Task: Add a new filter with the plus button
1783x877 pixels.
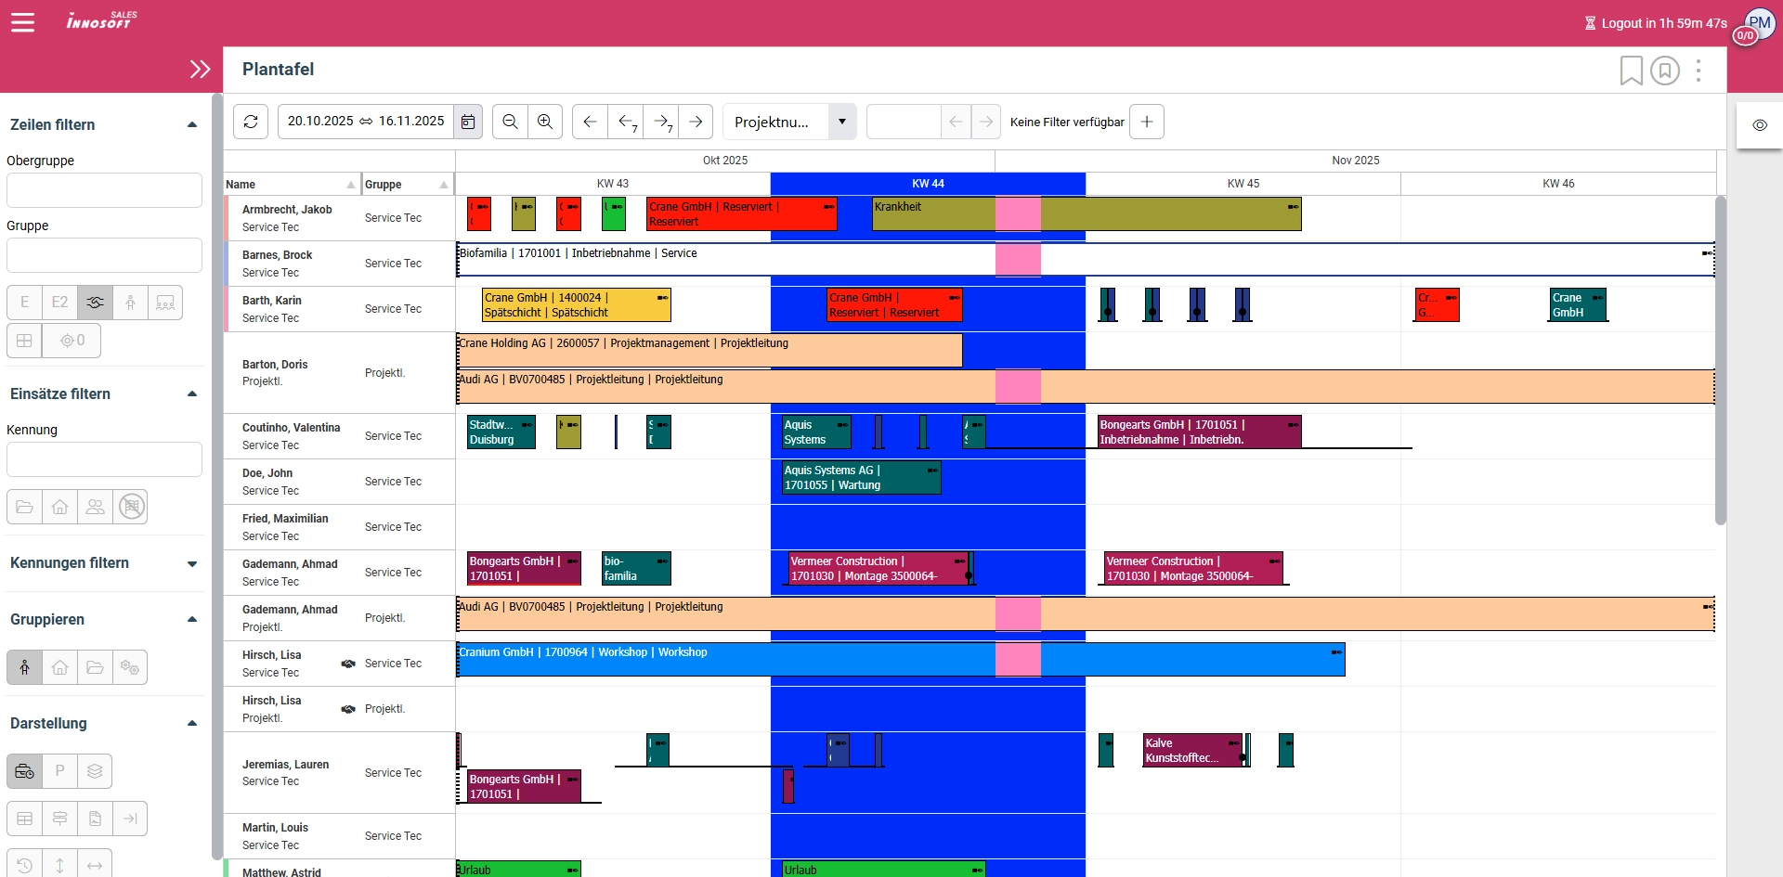Action: pos(1147,122)
